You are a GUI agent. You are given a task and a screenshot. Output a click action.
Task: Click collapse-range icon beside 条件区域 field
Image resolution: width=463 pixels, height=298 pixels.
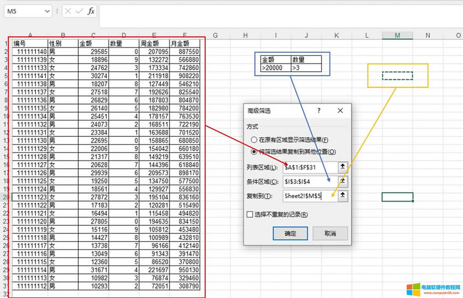(343, 181)
